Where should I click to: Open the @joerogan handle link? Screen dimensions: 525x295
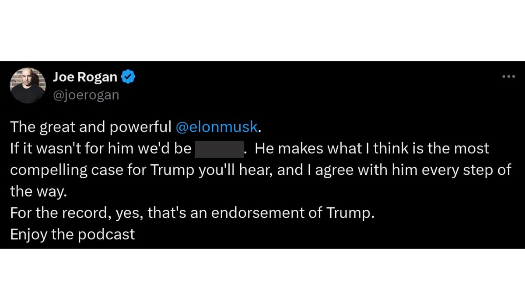[x=86, y=95]
